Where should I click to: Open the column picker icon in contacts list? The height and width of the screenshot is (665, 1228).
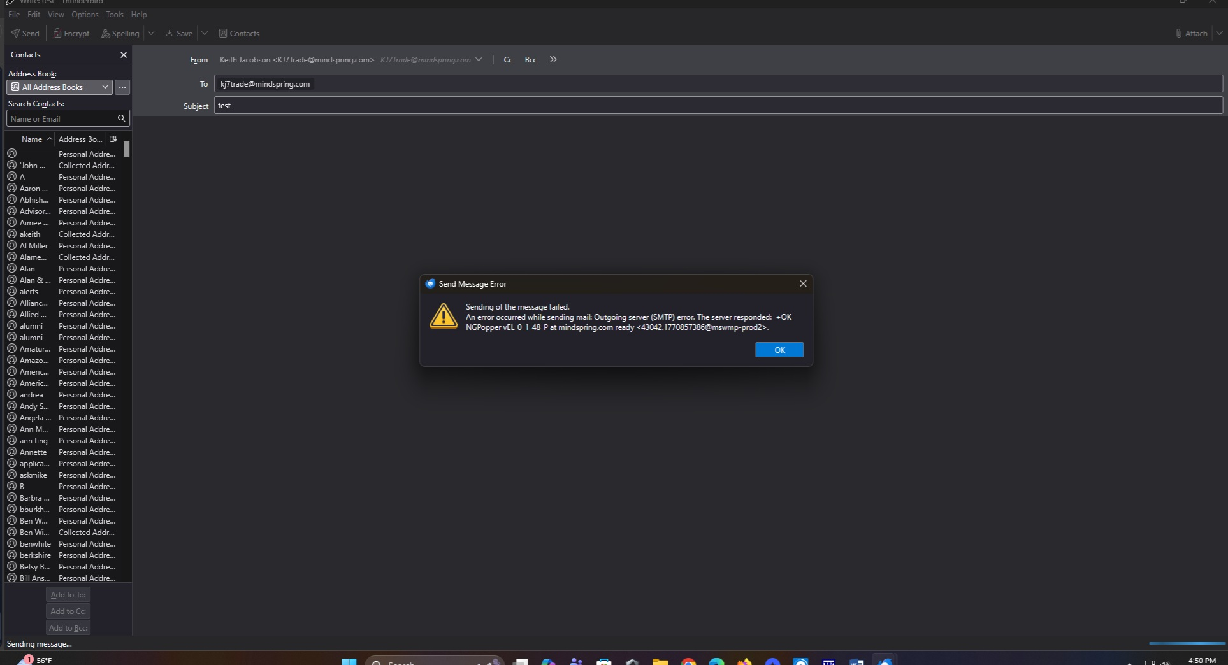click(x=113, y=139)
